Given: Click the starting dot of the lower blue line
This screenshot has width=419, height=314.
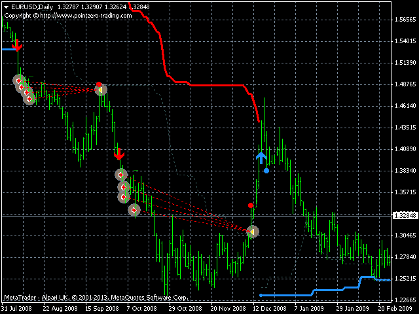Looking at the screenshot, I should [x=261, y=295].
